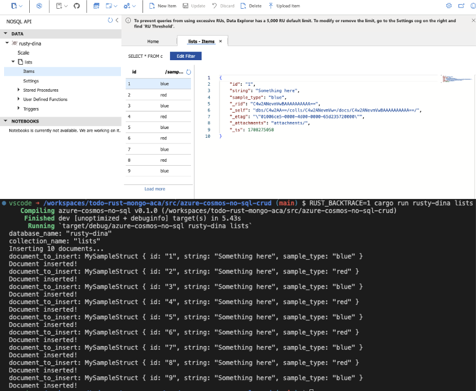Dismiss the RU limit info banner

point(473,20)
